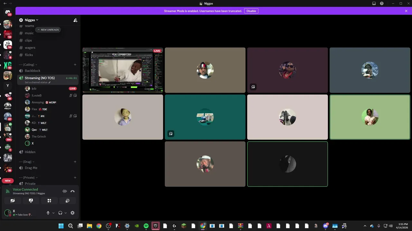
Task: Open Minecraft block icon in taskbar
Action: (x=184, y=226)
